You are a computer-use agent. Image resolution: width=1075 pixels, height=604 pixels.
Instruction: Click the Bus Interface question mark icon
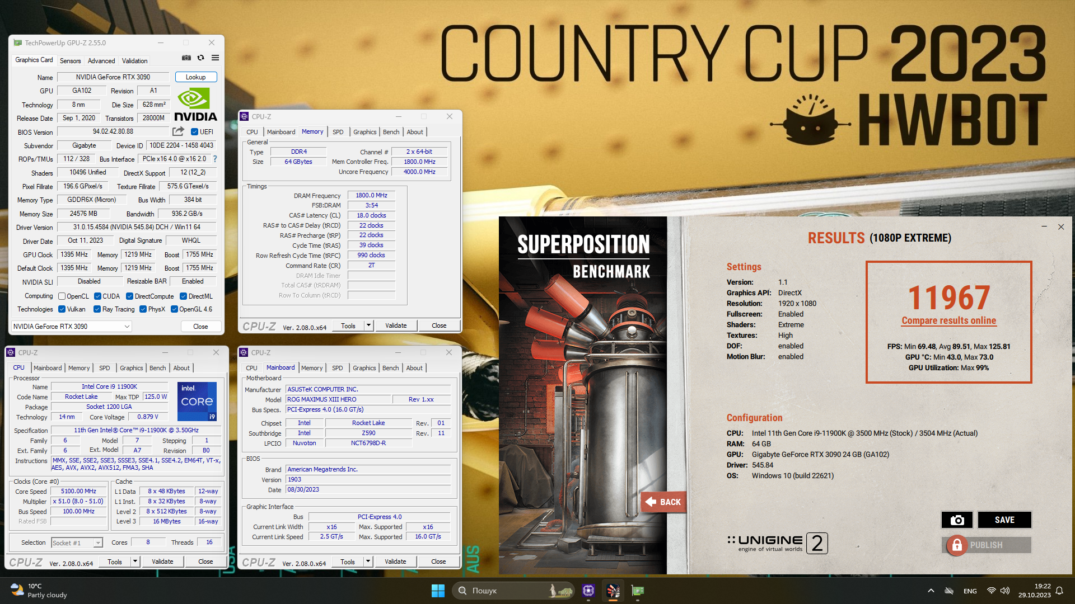pos(215,159)
